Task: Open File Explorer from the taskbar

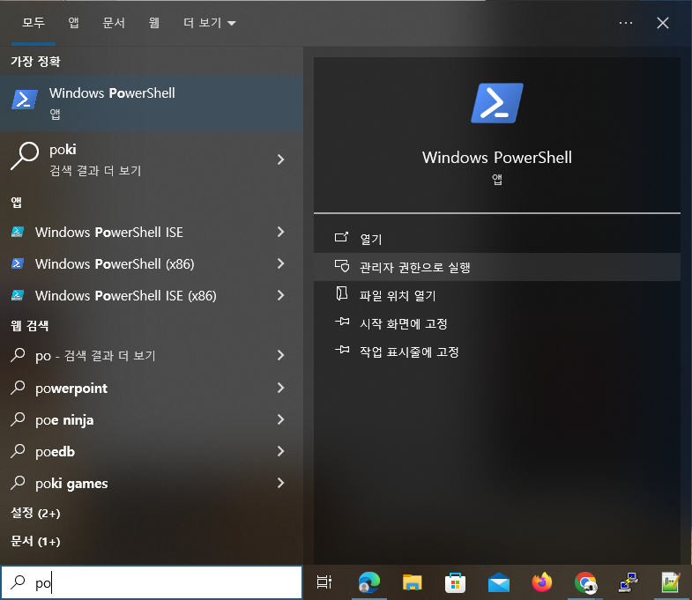Action: tap(413, 582)
